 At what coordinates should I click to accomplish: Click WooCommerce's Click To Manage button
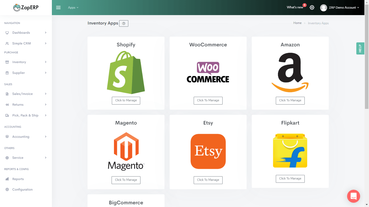click(208, 101)
